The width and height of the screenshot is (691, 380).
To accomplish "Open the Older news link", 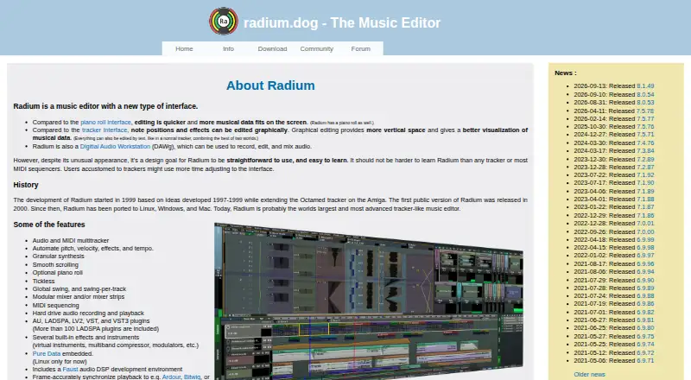I will coord(589,375).
